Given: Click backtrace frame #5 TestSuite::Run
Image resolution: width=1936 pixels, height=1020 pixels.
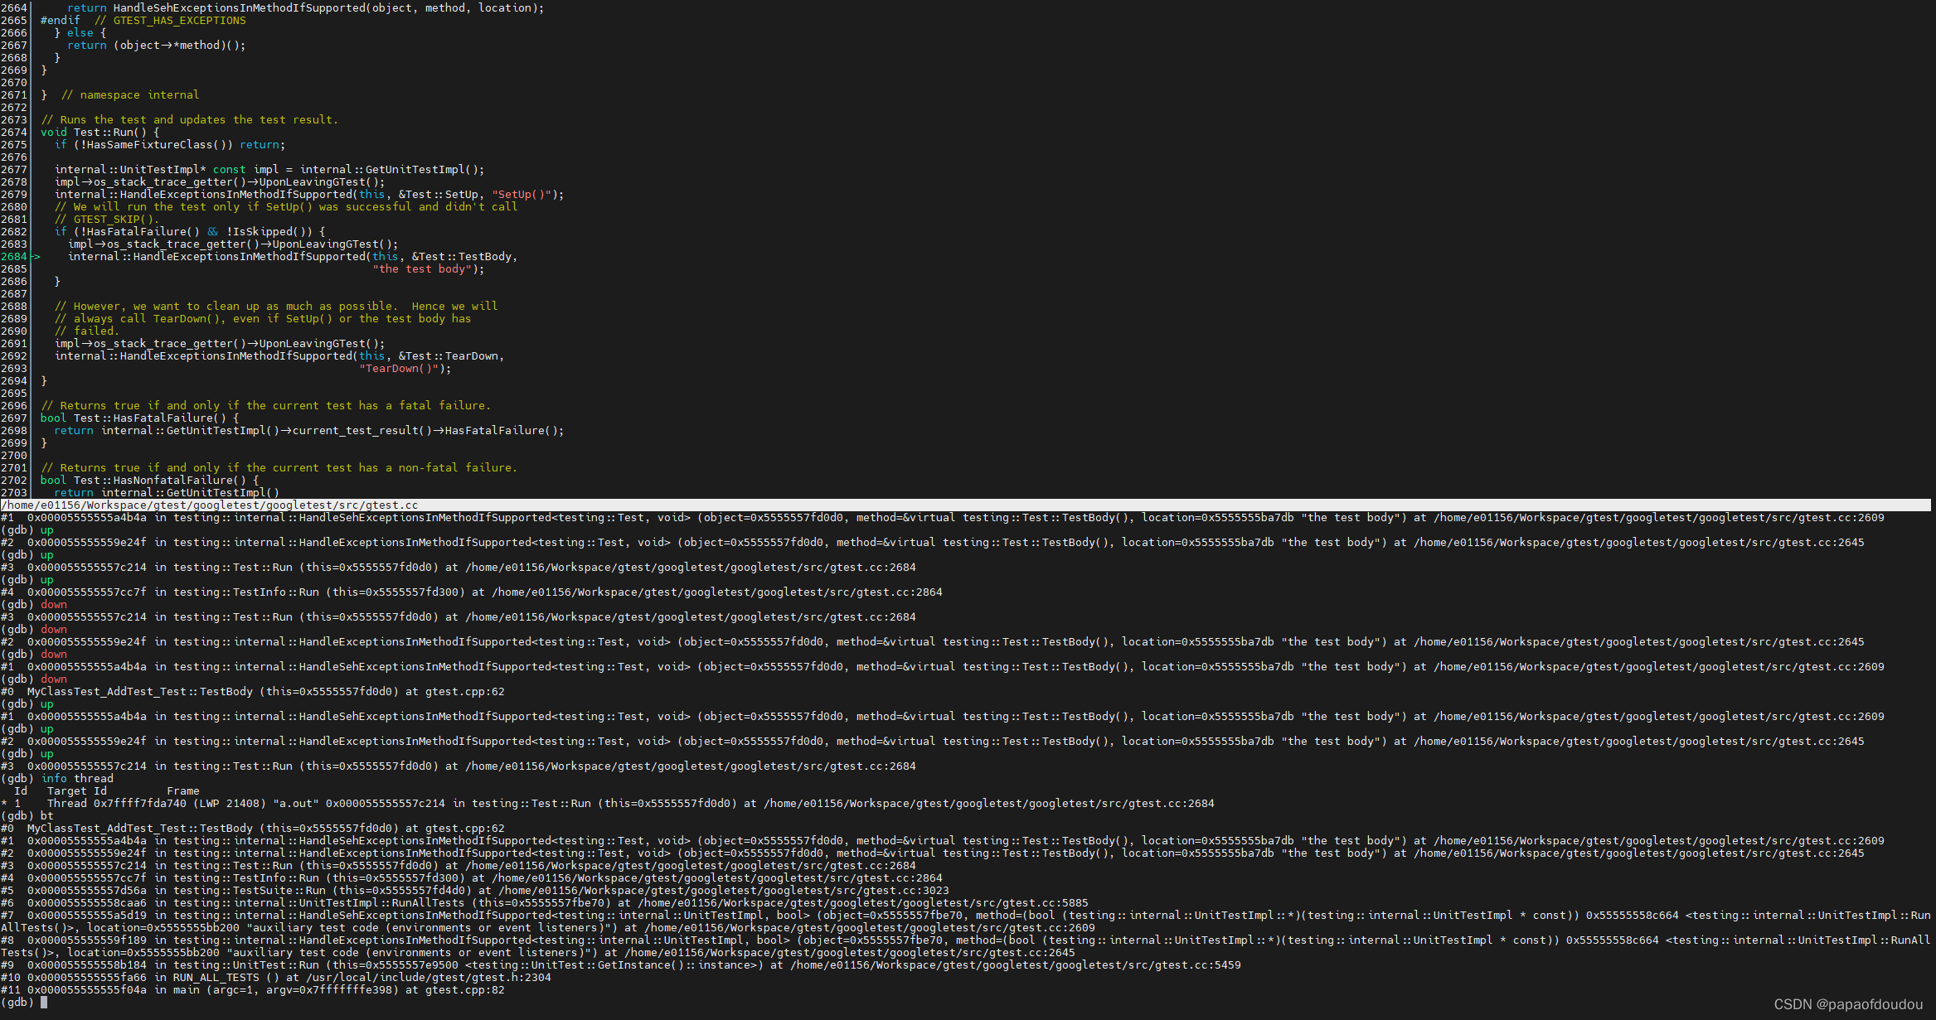Looking at the screenshot, I should coord(475,891).
